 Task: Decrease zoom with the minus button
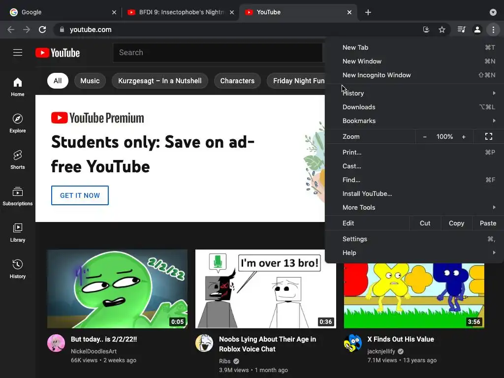(425, 137)
